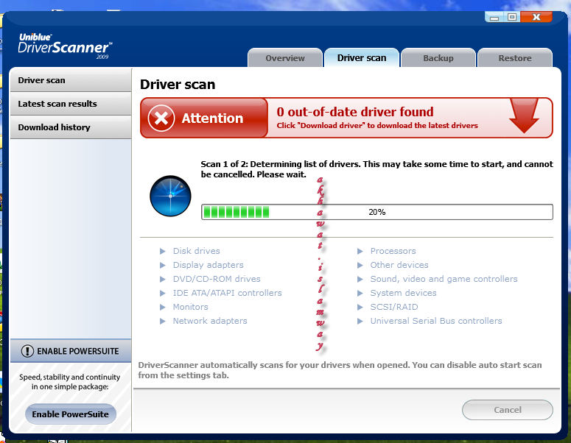571x443 pixels.
Task: Expand the System devices arrow
Action: pos(360,293)
